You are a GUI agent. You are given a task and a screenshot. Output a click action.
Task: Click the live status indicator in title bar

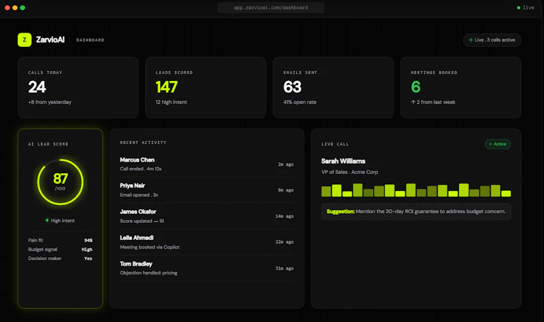pyautogui.click(x=525, y=7)
